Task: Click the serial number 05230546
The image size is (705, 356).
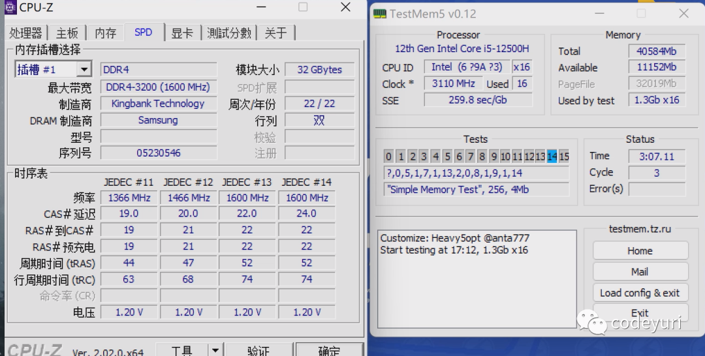Action: (158, 153)
